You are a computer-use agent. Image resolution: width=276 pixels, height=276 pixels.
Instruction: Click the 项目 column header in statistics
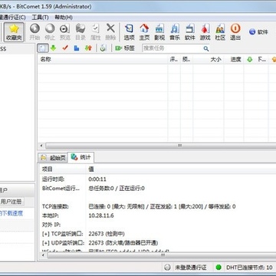tap(62, 169)
